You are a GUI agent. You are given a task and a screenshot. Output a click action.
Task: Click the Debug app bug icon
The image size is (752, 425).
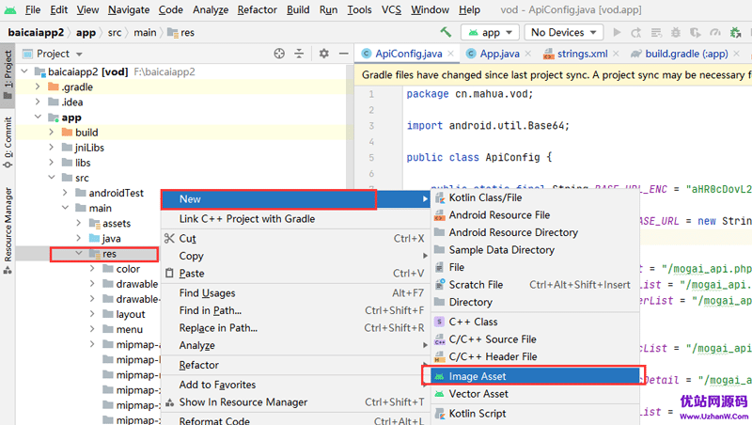point(676,32)
